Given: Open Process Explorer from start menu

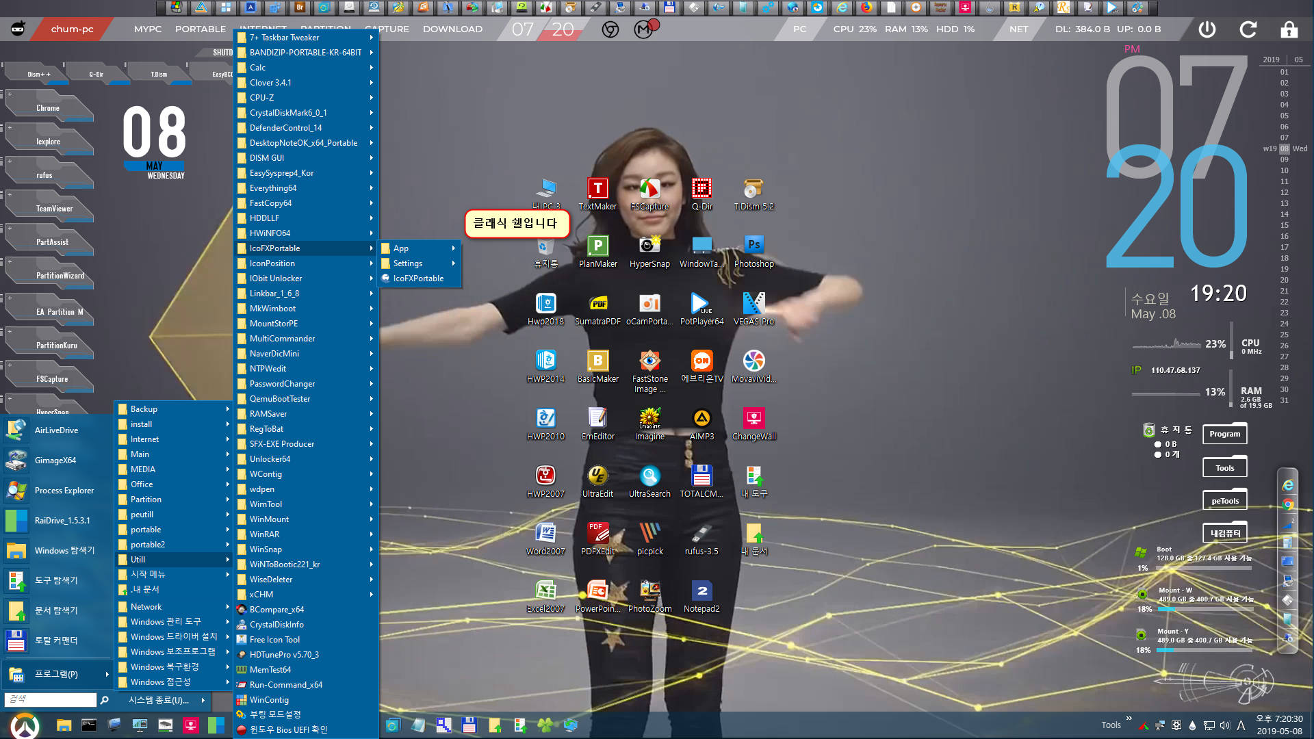Looking at the screenshot, I should [x=57, y=491].
